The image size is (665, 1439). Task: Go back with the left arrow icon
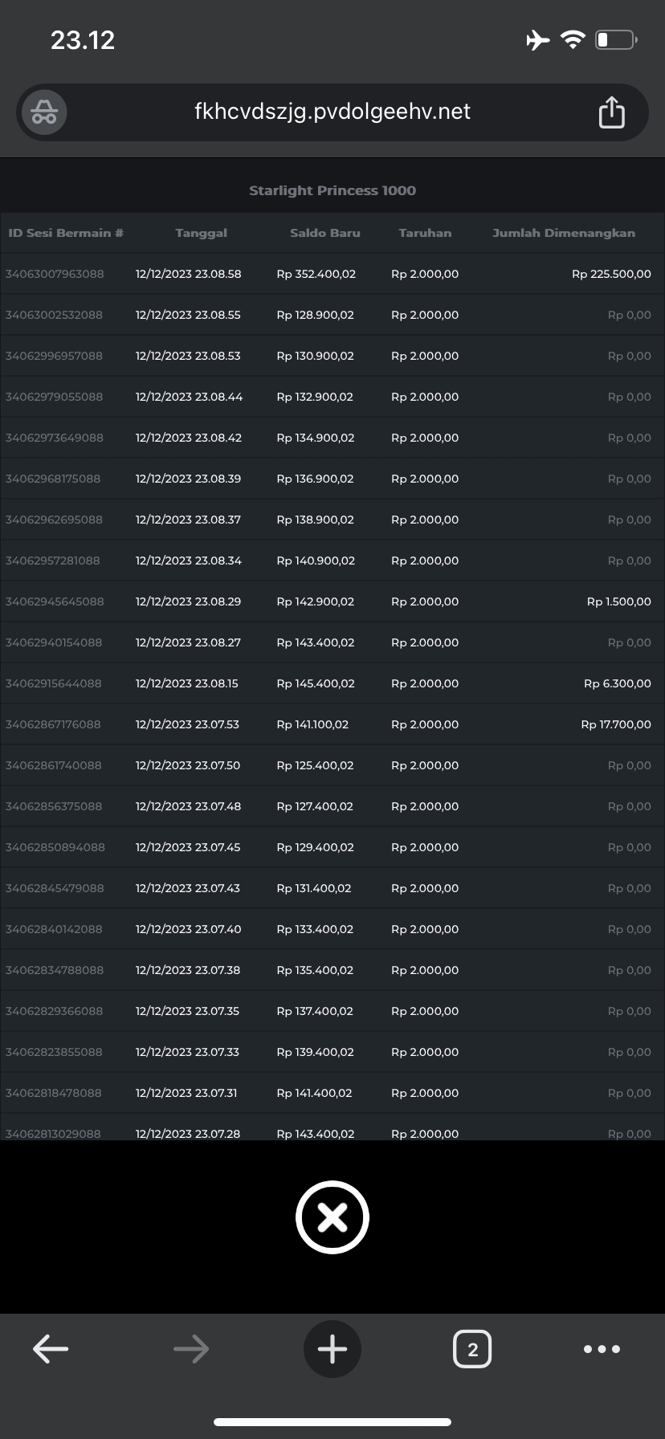click(x=51, y=1349)
